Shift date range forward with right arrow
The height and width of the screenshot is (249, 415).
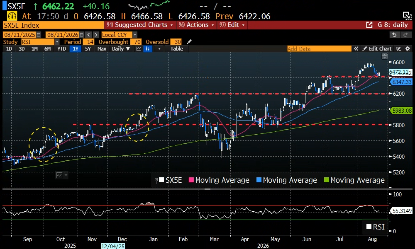96,35
